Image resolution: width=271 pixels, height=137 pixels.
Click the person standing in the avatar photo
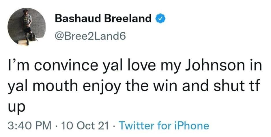click(x=28, y=27)
